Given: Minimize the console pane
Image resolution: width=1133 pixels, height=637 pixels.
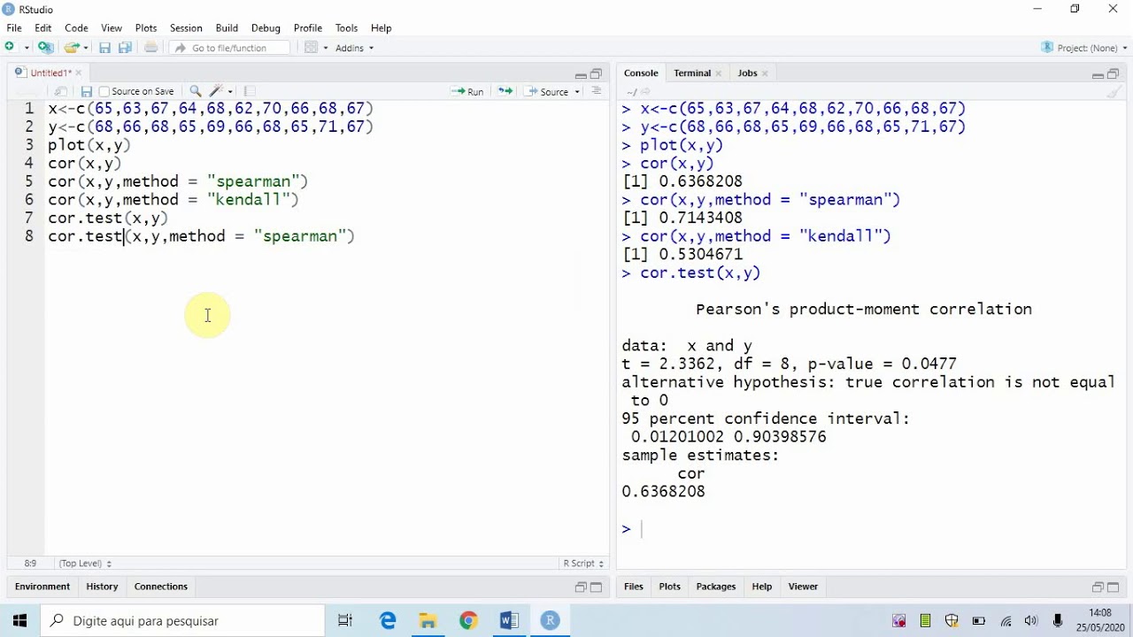Looking at the screenshot, I should point(1098,74).
